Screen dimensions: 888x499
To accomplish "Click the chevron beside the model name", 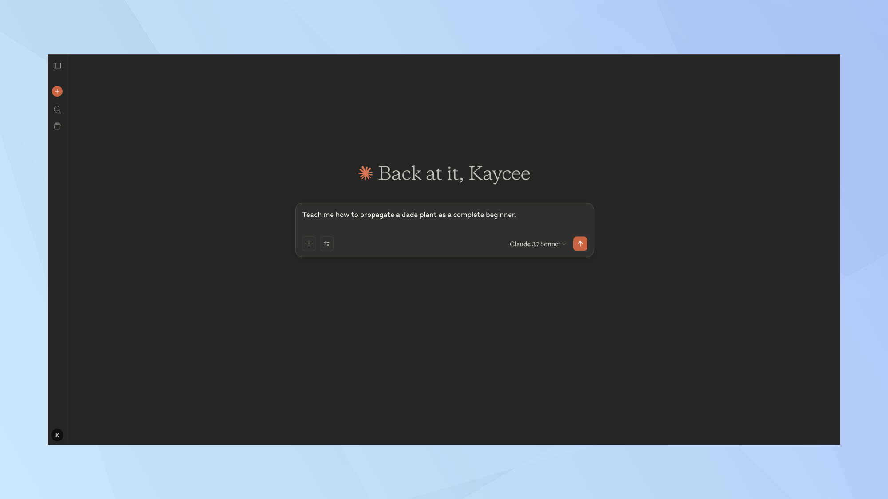I will (564, 244).
